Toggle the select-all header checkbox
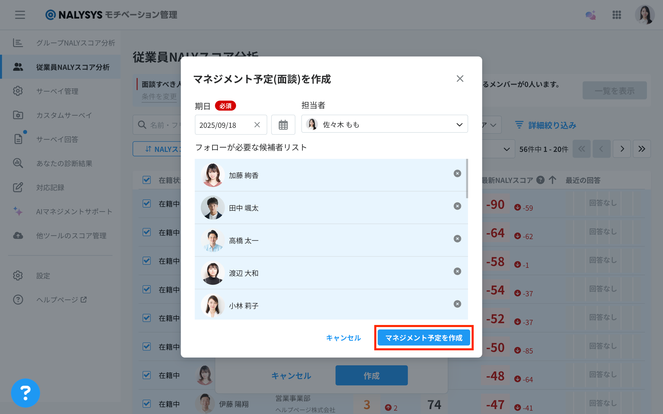This screenshot has width=663, height=414. coord(147,180)
